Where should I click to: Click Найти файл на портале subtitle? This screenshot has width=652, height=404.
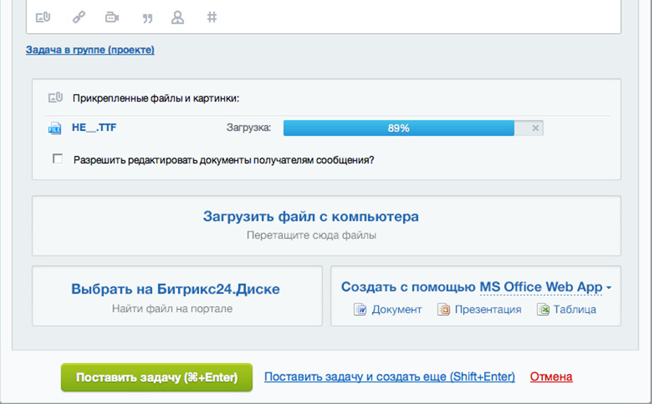(172, 309)
